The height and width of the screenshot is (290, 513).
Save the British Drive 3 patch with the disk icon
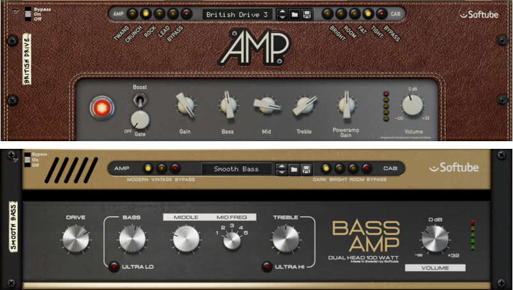tap(307, 13)
